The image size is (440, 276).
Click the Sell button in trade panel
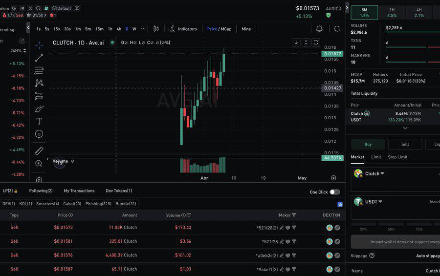pos(405,144)
